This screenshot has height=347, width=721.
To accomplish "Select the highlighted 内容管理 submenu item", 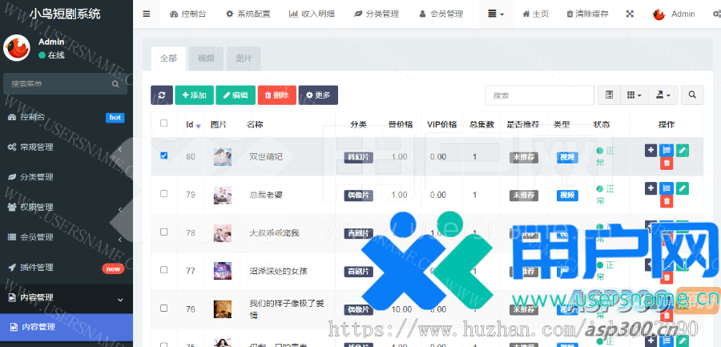I will (x=66, y=327).
